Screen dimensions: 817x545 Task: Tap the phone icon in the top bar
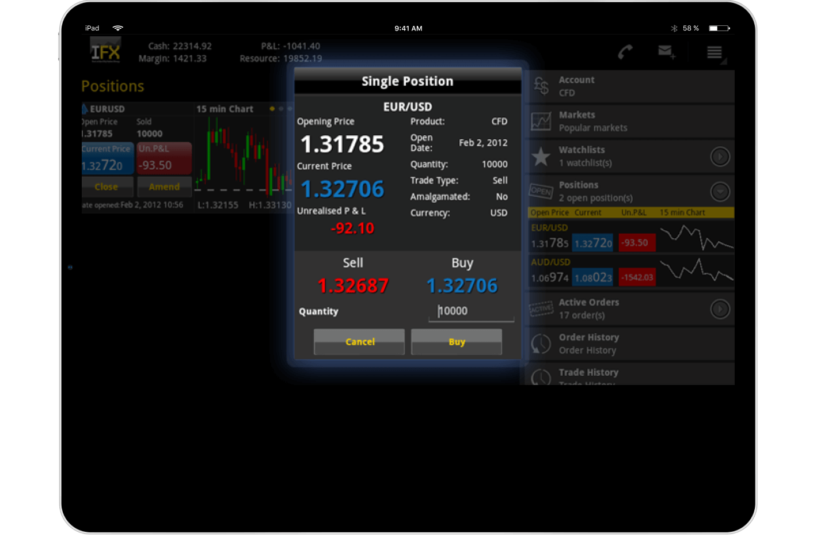(x=625, y=52)
